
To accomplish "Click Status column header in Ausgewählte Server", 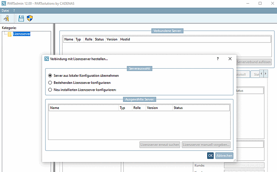I will point(201,108).
